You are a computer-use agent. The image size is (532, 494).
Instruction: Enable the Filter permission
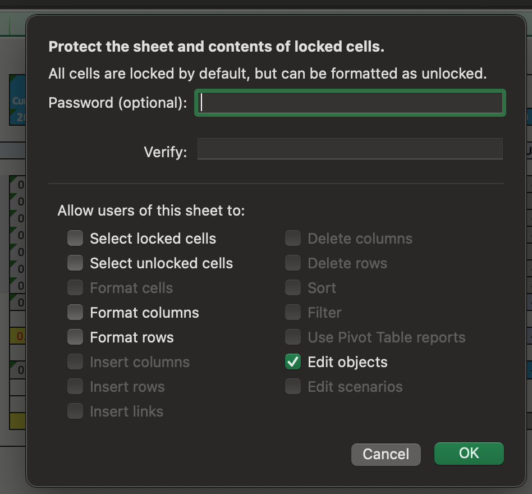pyautogui.click(x=292, y=312)
